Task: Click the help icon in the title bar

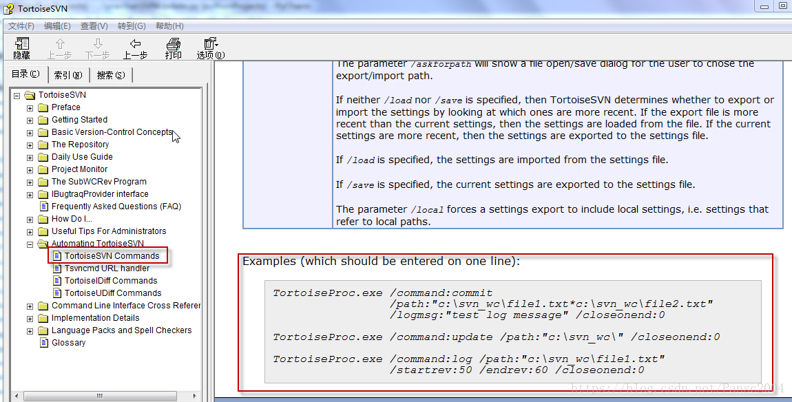Action: (x=8, y=8)
